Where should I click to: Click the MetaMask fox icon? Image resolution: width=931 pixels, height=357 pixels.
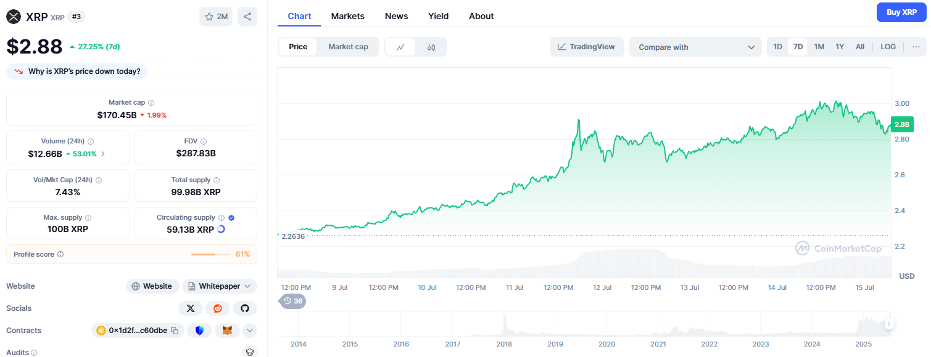pos(227,331)
